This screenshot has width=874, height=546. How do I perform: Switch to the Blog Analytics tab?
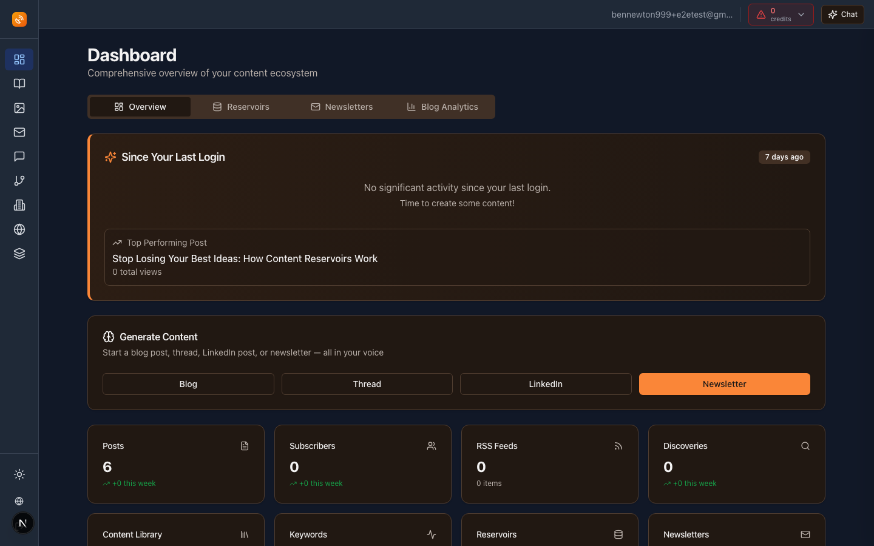coord(442,107)
